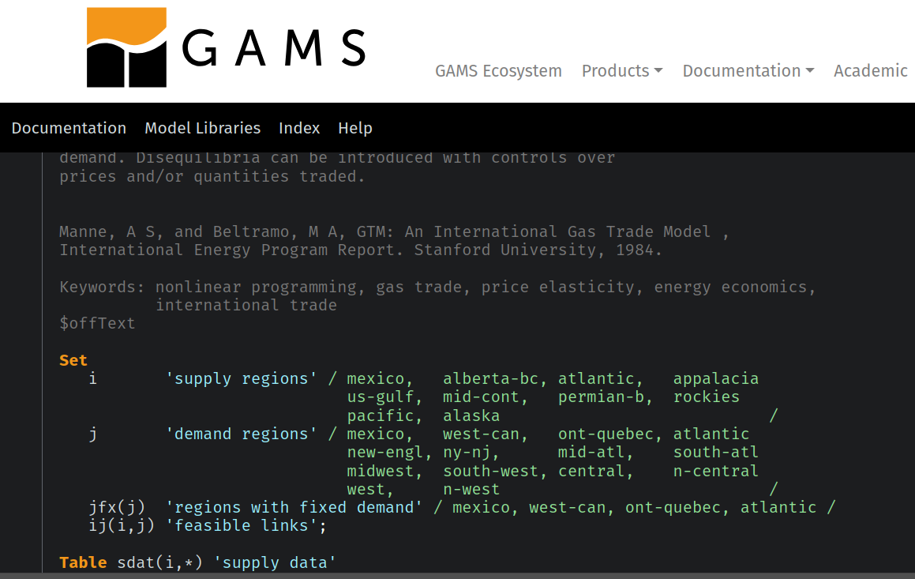Click 'prices and/or quantities traded.' line
This screenshot has width=915, height=579.
click(212, 177)
